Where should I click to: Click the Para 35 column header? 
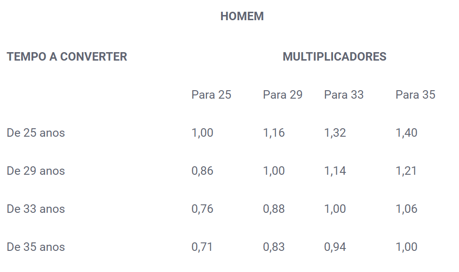[415, 95]
